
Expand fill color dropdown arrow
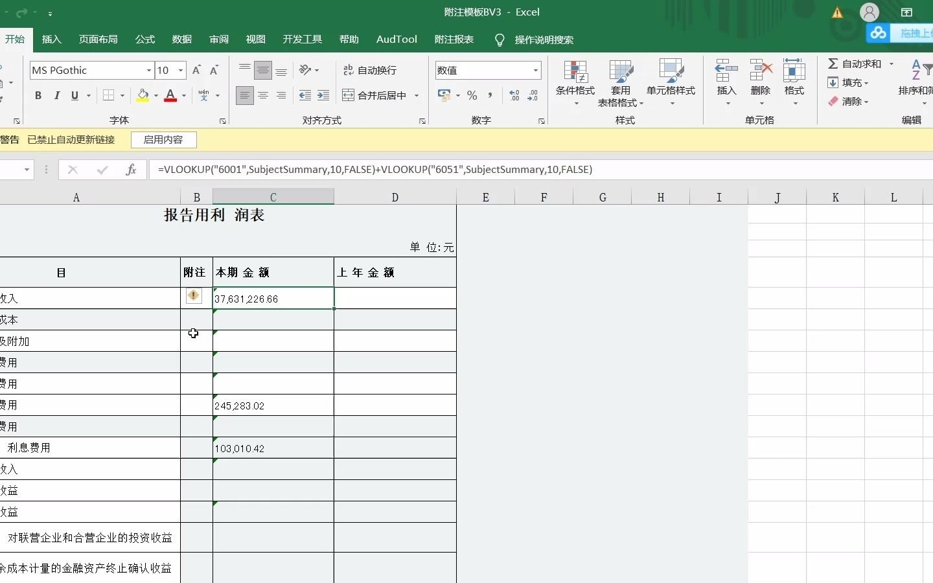point(156,96)
